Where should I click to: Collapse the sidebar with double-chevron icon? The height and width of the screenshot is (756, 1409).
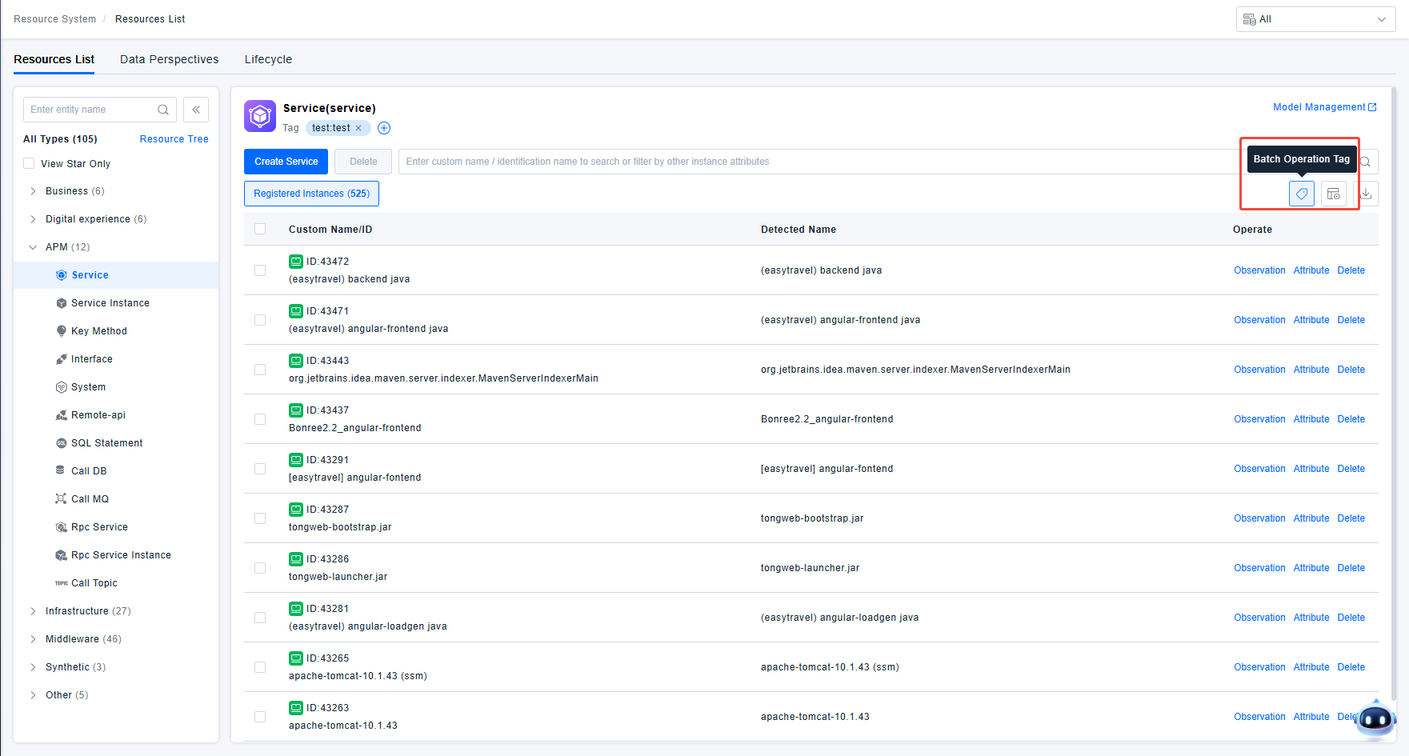pos(196,110)
